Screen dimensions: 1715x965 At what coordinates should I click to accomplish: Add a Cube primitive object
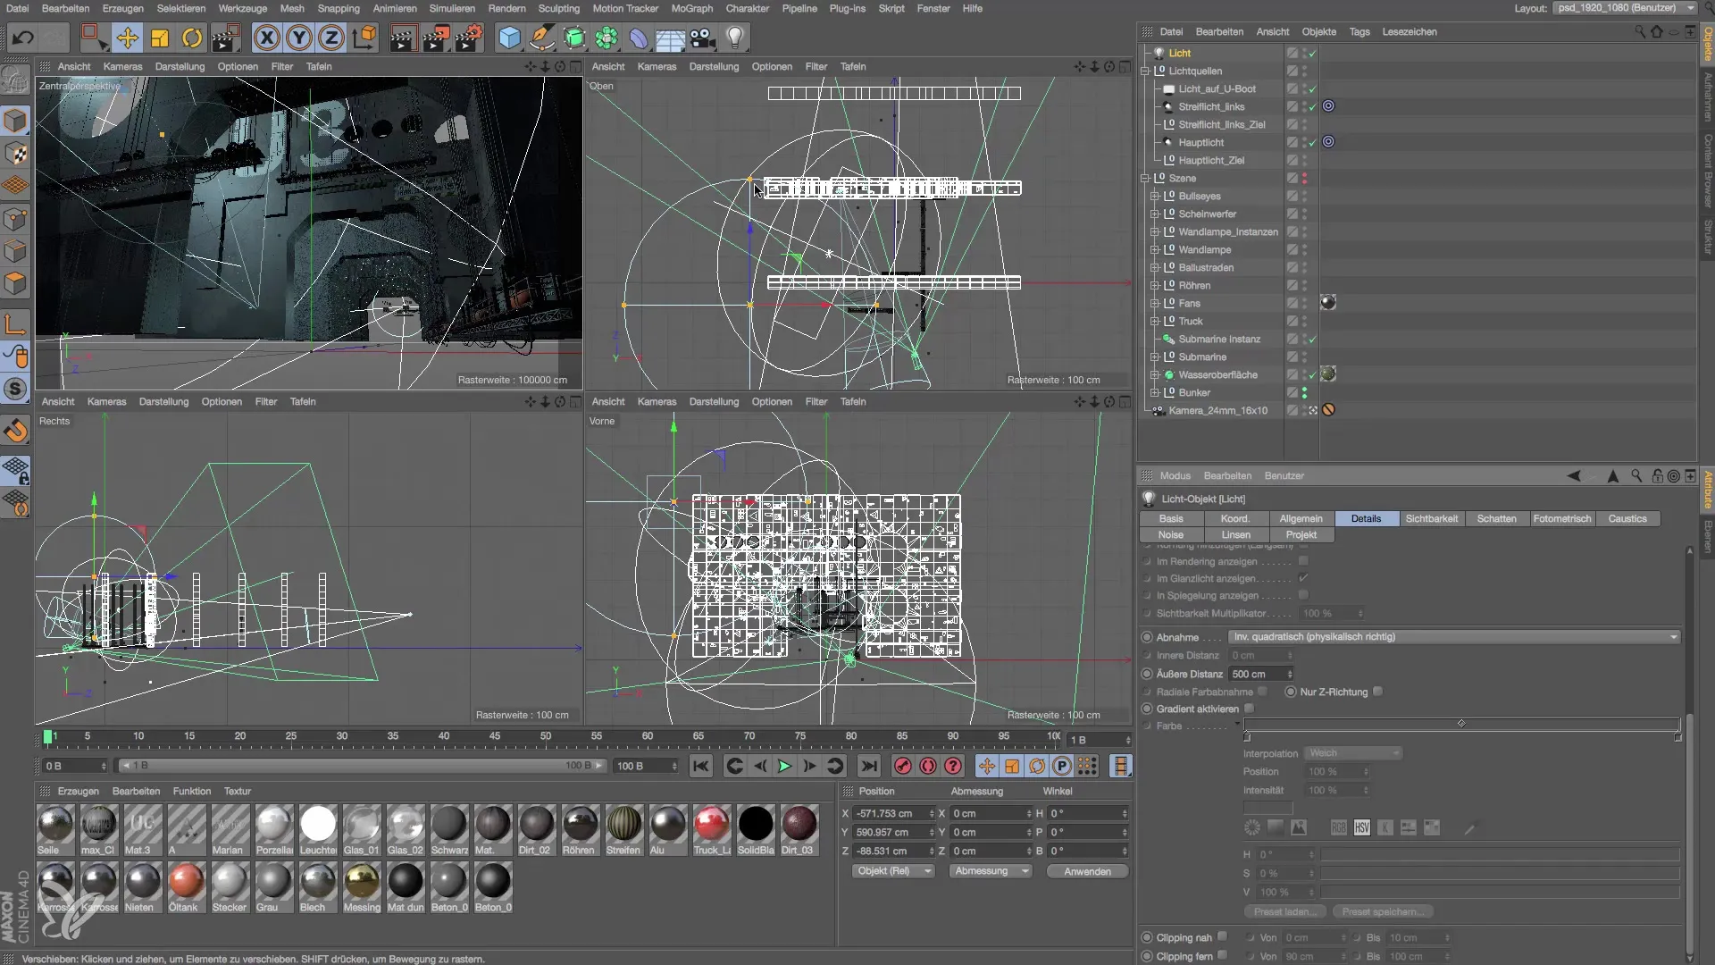pyautogui.click(x=509, y=38)
